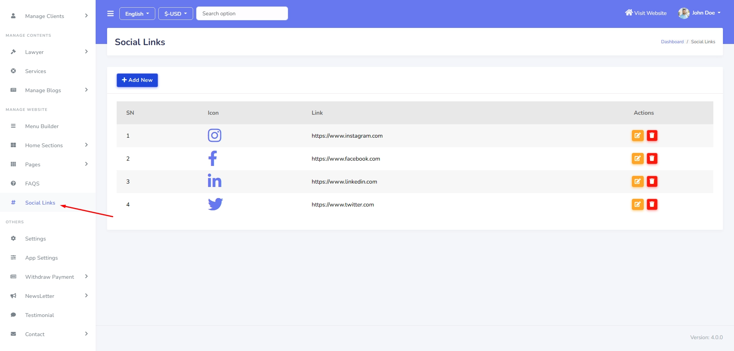This screenshot has height=351, width=734.
Task: Expand Withdraw Payment submenu chevron
Action: click(86, 276)
